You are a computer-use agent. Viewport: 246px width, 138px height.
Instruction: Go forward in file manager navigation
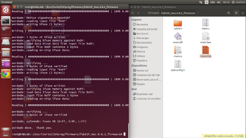[x=138, y=13]
